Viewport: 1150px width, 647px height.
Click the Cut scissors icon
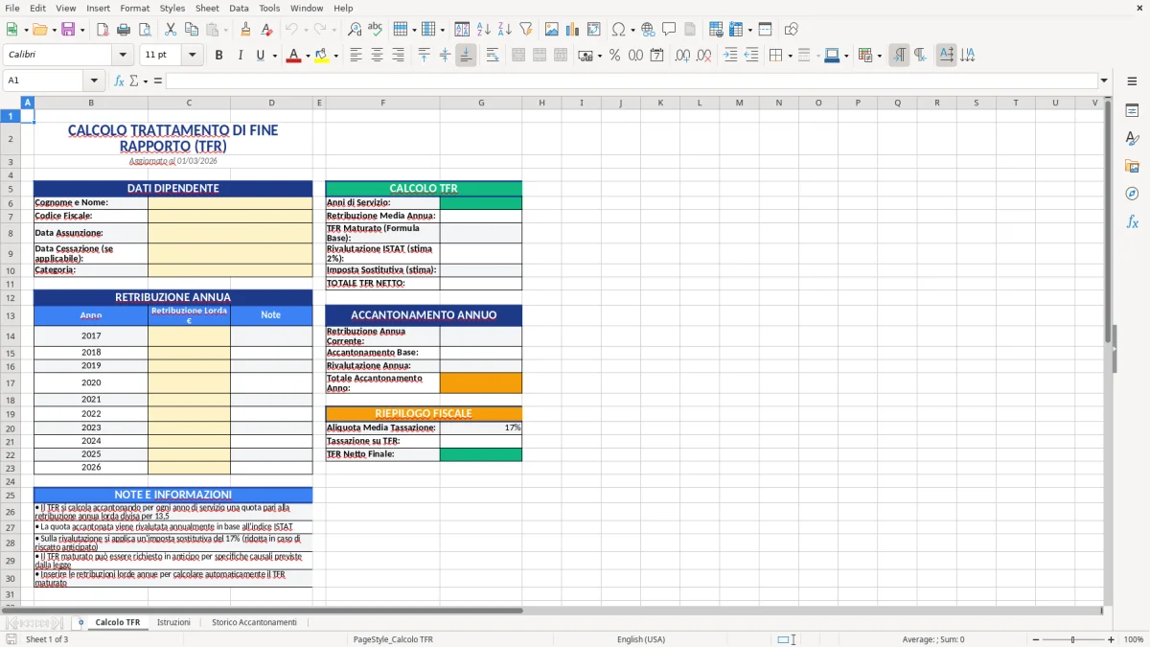coord(170,30)
